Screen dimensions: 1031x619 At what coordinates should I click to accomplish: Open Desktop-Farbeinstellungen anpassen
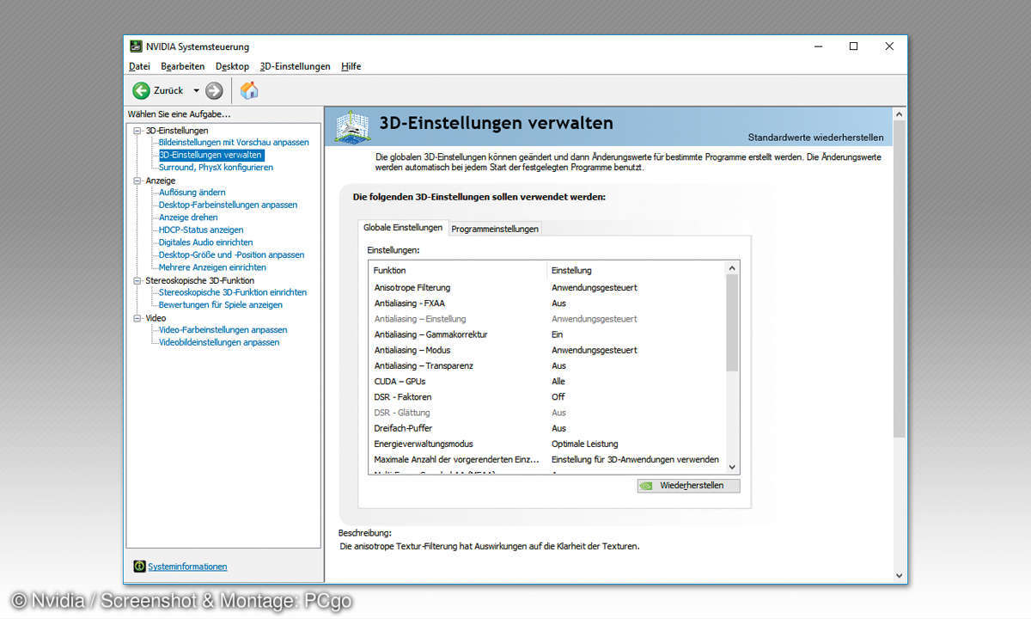click(228, 205)
